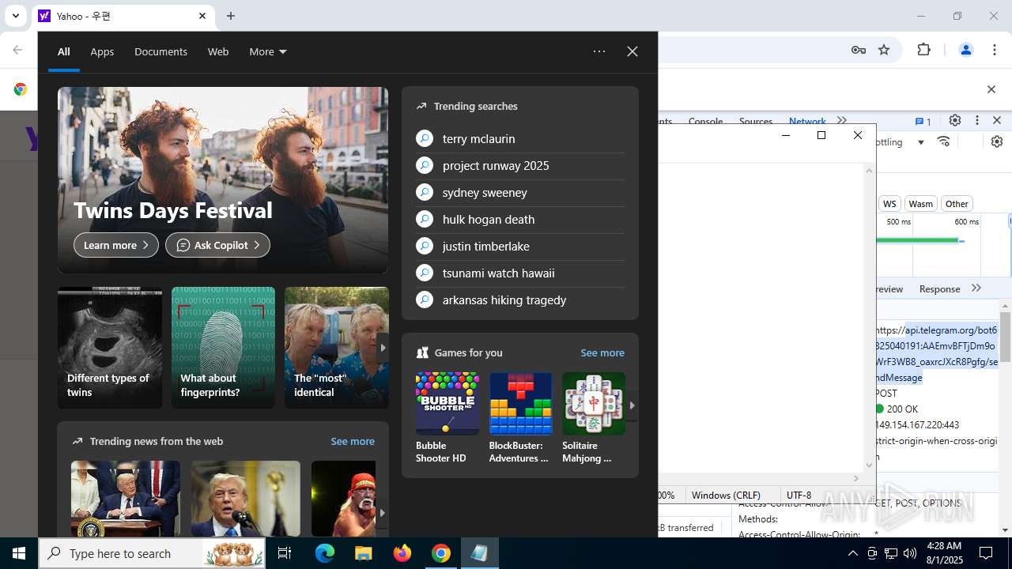Open notification center on taskbar
This screenshot has height=569, width=1012.
[987, 553]
